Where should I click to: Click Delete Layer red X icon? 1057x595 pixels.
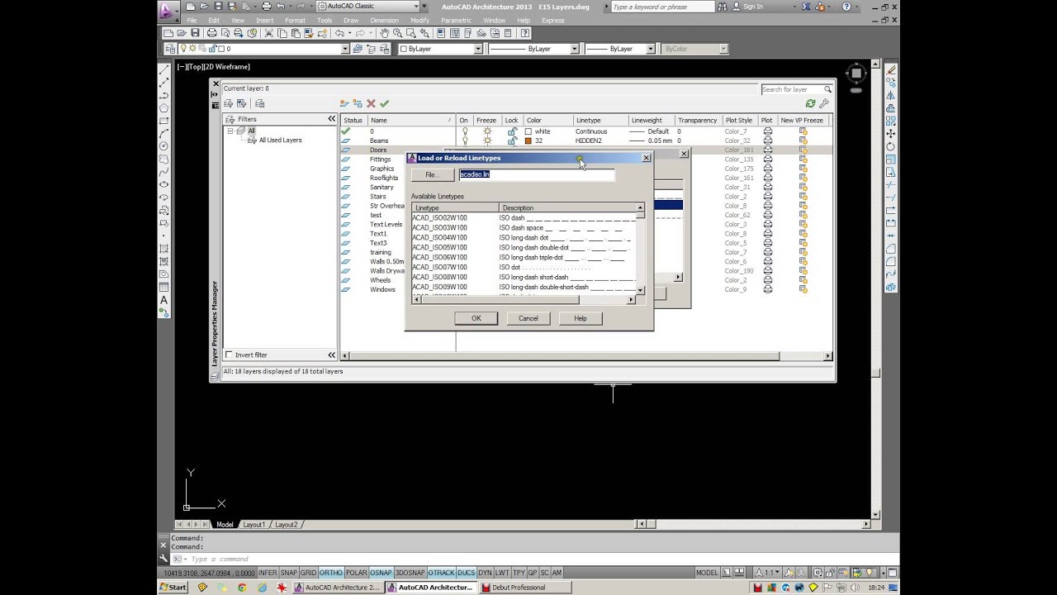coord(371,103)
